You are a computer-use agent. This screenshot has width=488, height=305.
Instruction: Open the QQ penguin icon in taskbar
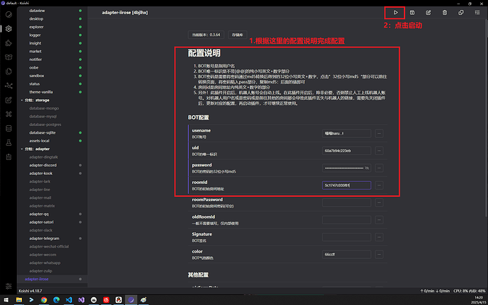pyautogui.click(x=118, y=300)
